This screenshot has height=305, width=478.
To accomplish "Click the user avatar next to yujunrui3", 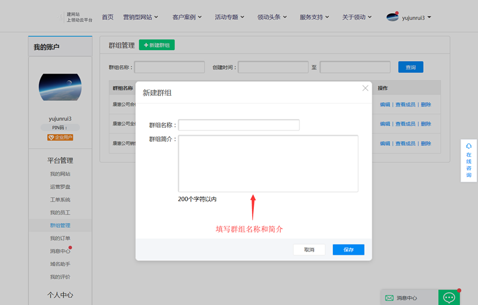I will tap(392, 17).
